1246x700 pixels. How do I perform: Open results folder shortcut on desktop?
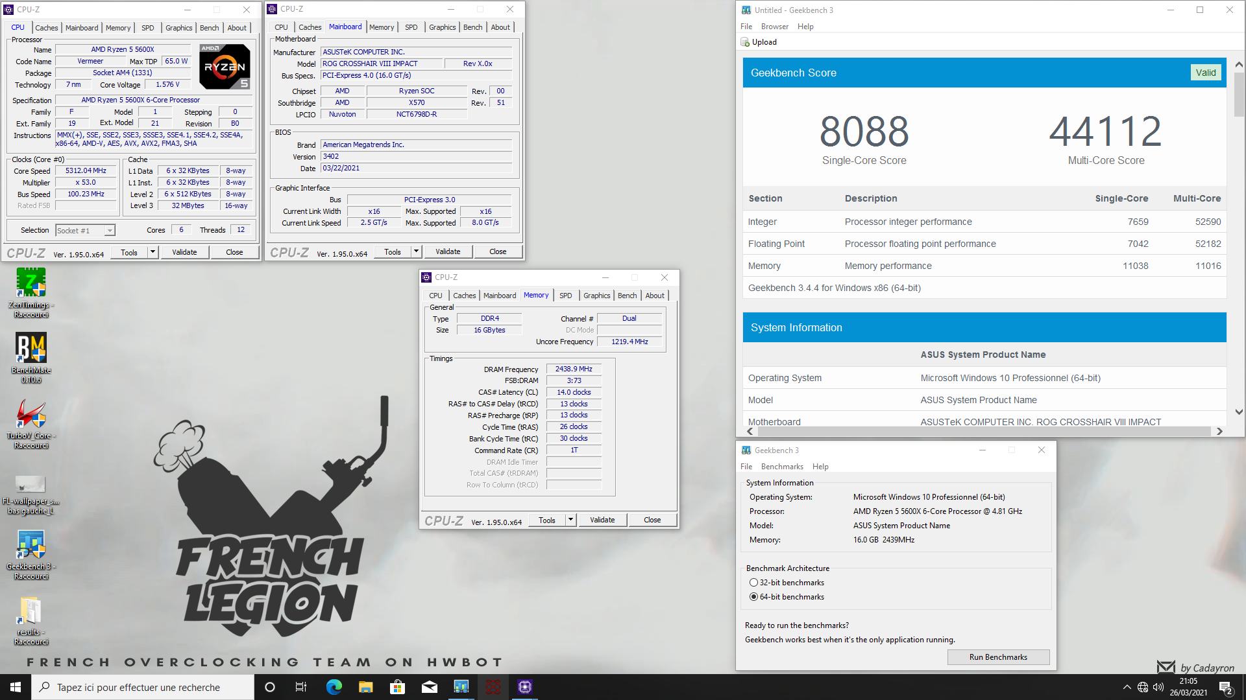(31, 620)
